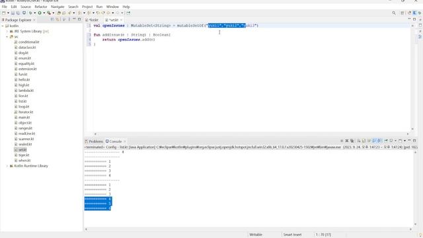Select conditional.kt in Package Explorer
This screenshot has width=423, height=238.
(29, 42)
